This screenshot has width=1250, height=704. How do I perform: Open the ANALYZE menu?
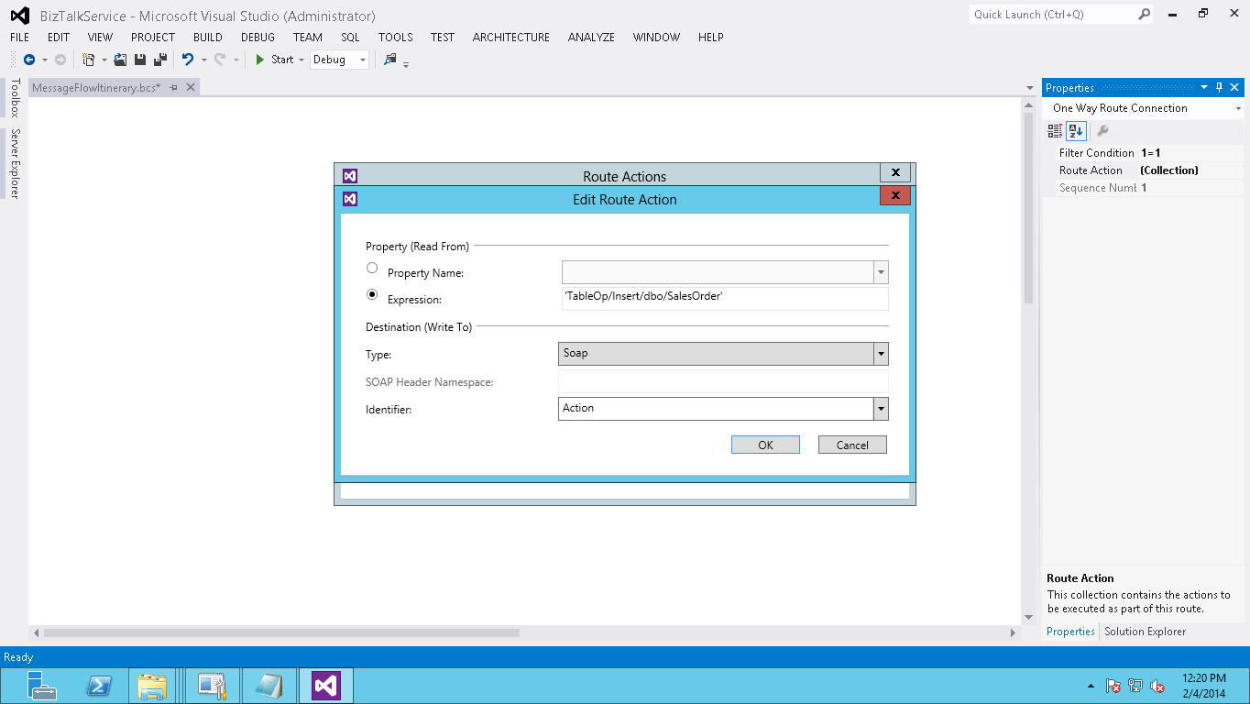click(x=591, y=38)
